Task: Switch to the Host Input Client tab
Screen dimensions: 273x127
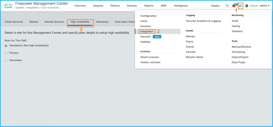Action: (125, 22)
